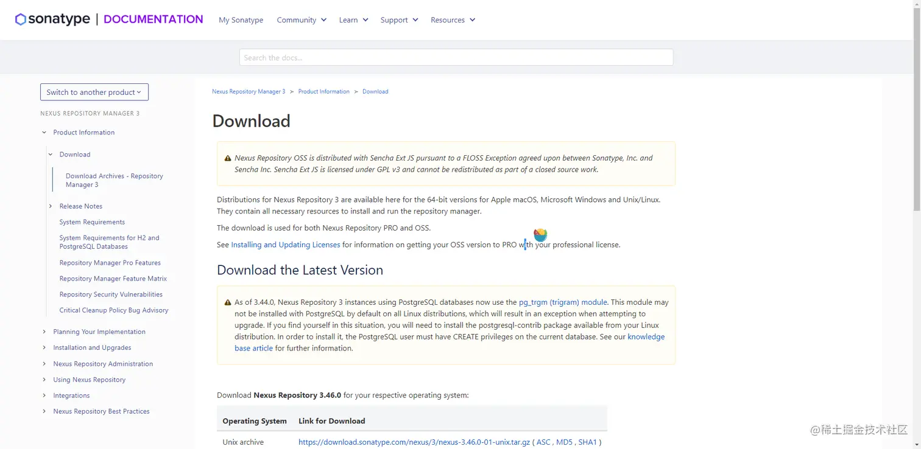Open Repository Manager Feature Matrix page
This screenshot has height=449, width=921.
tap(113, 279)
